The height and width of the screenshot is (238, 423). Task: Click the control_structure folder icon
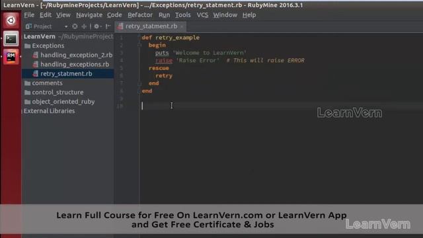click(x=27, y=93)
